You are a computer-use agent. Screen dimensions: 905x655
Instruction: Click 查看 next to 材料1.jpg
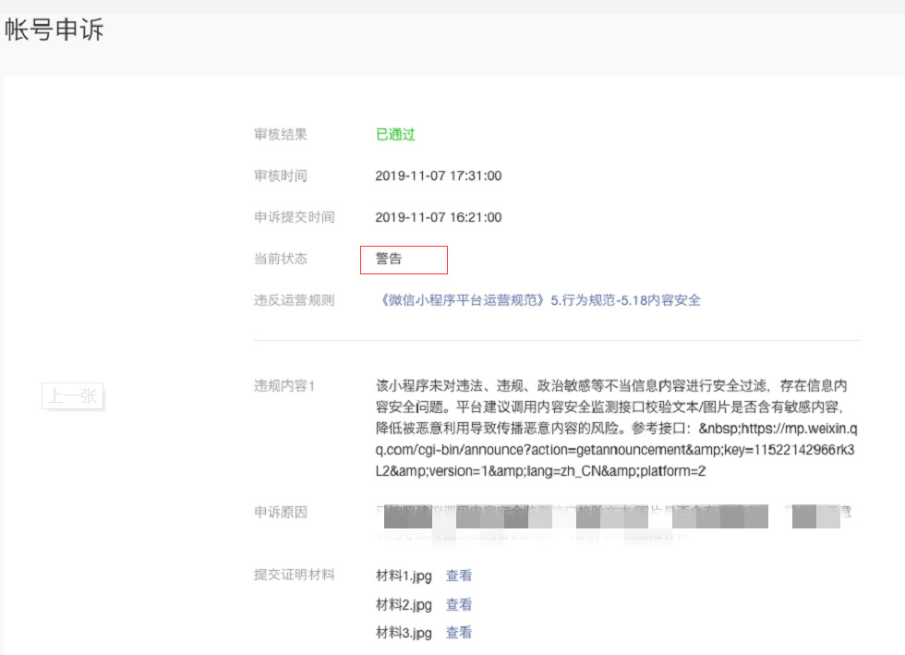pyautogui.click(x=459, y=576)
